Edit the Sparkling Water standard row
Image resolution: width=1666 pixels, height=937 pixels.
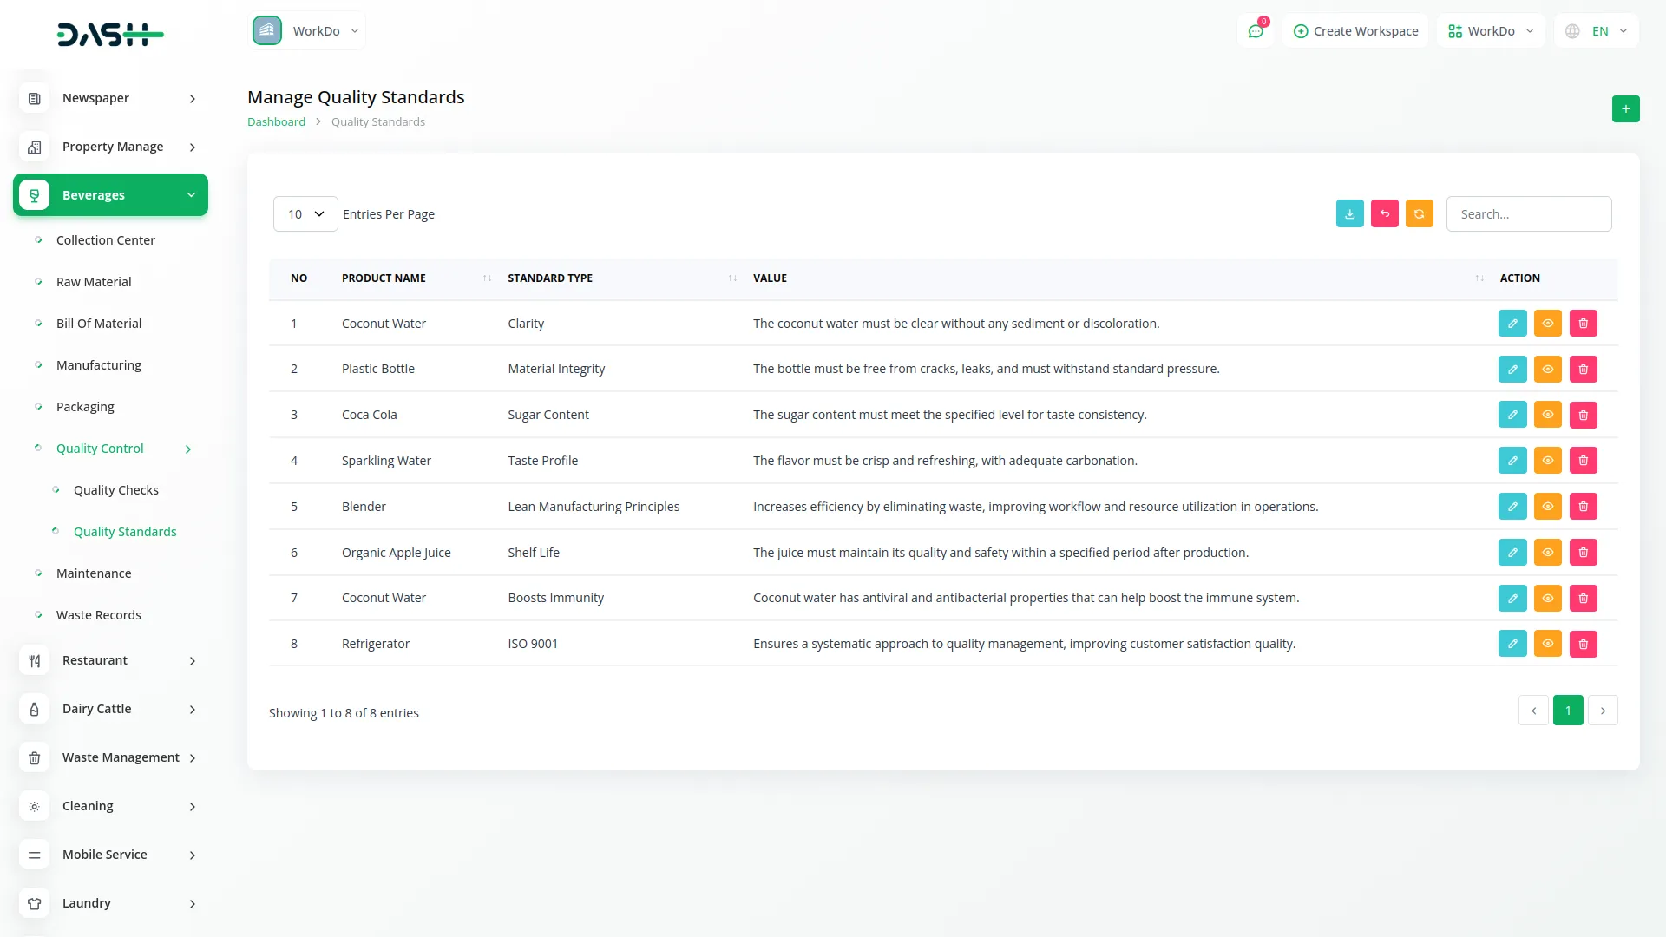tap(1512, 461)
